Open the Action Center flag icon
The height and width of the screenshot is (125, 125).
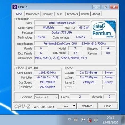coord(83,120)
